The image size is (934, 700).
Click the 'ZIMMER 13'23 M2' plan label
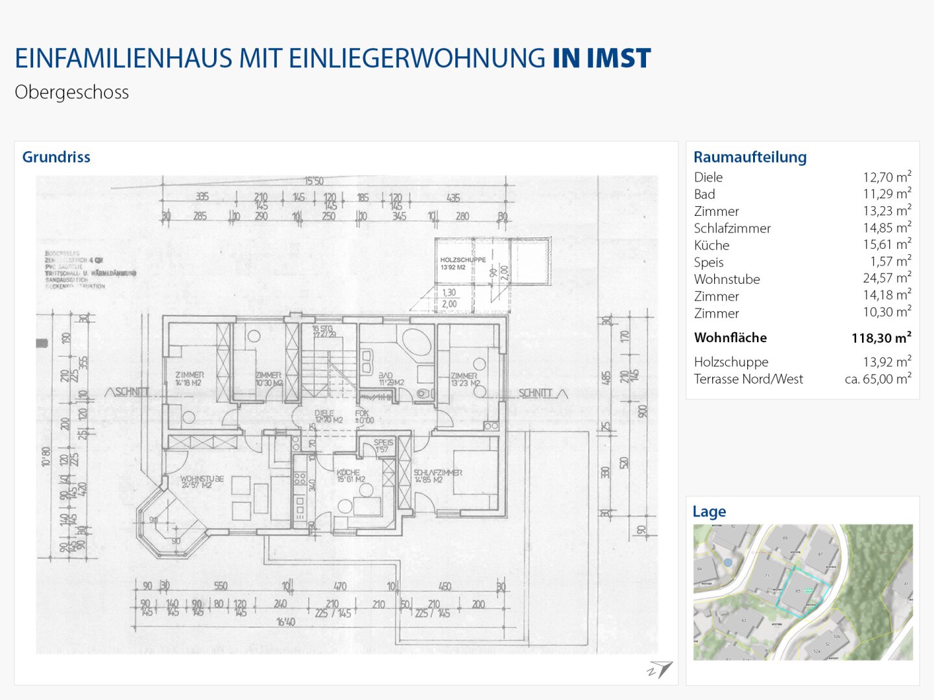(465, 379)
